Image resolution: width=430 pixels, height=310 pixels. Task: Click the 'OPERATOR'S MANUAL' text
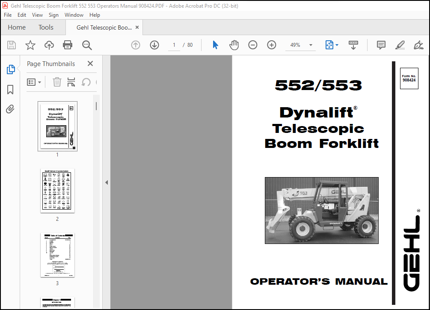coord(319,281)
